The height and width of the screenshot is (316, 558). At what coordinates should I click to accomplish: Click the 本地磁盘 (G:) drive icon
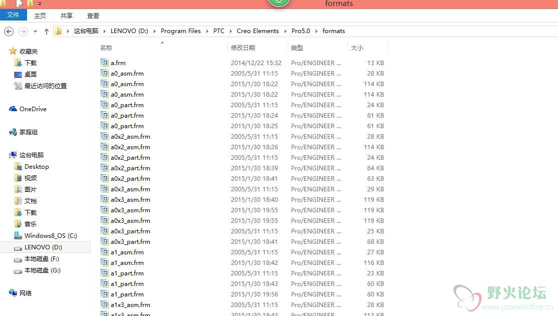click(18, 271)
